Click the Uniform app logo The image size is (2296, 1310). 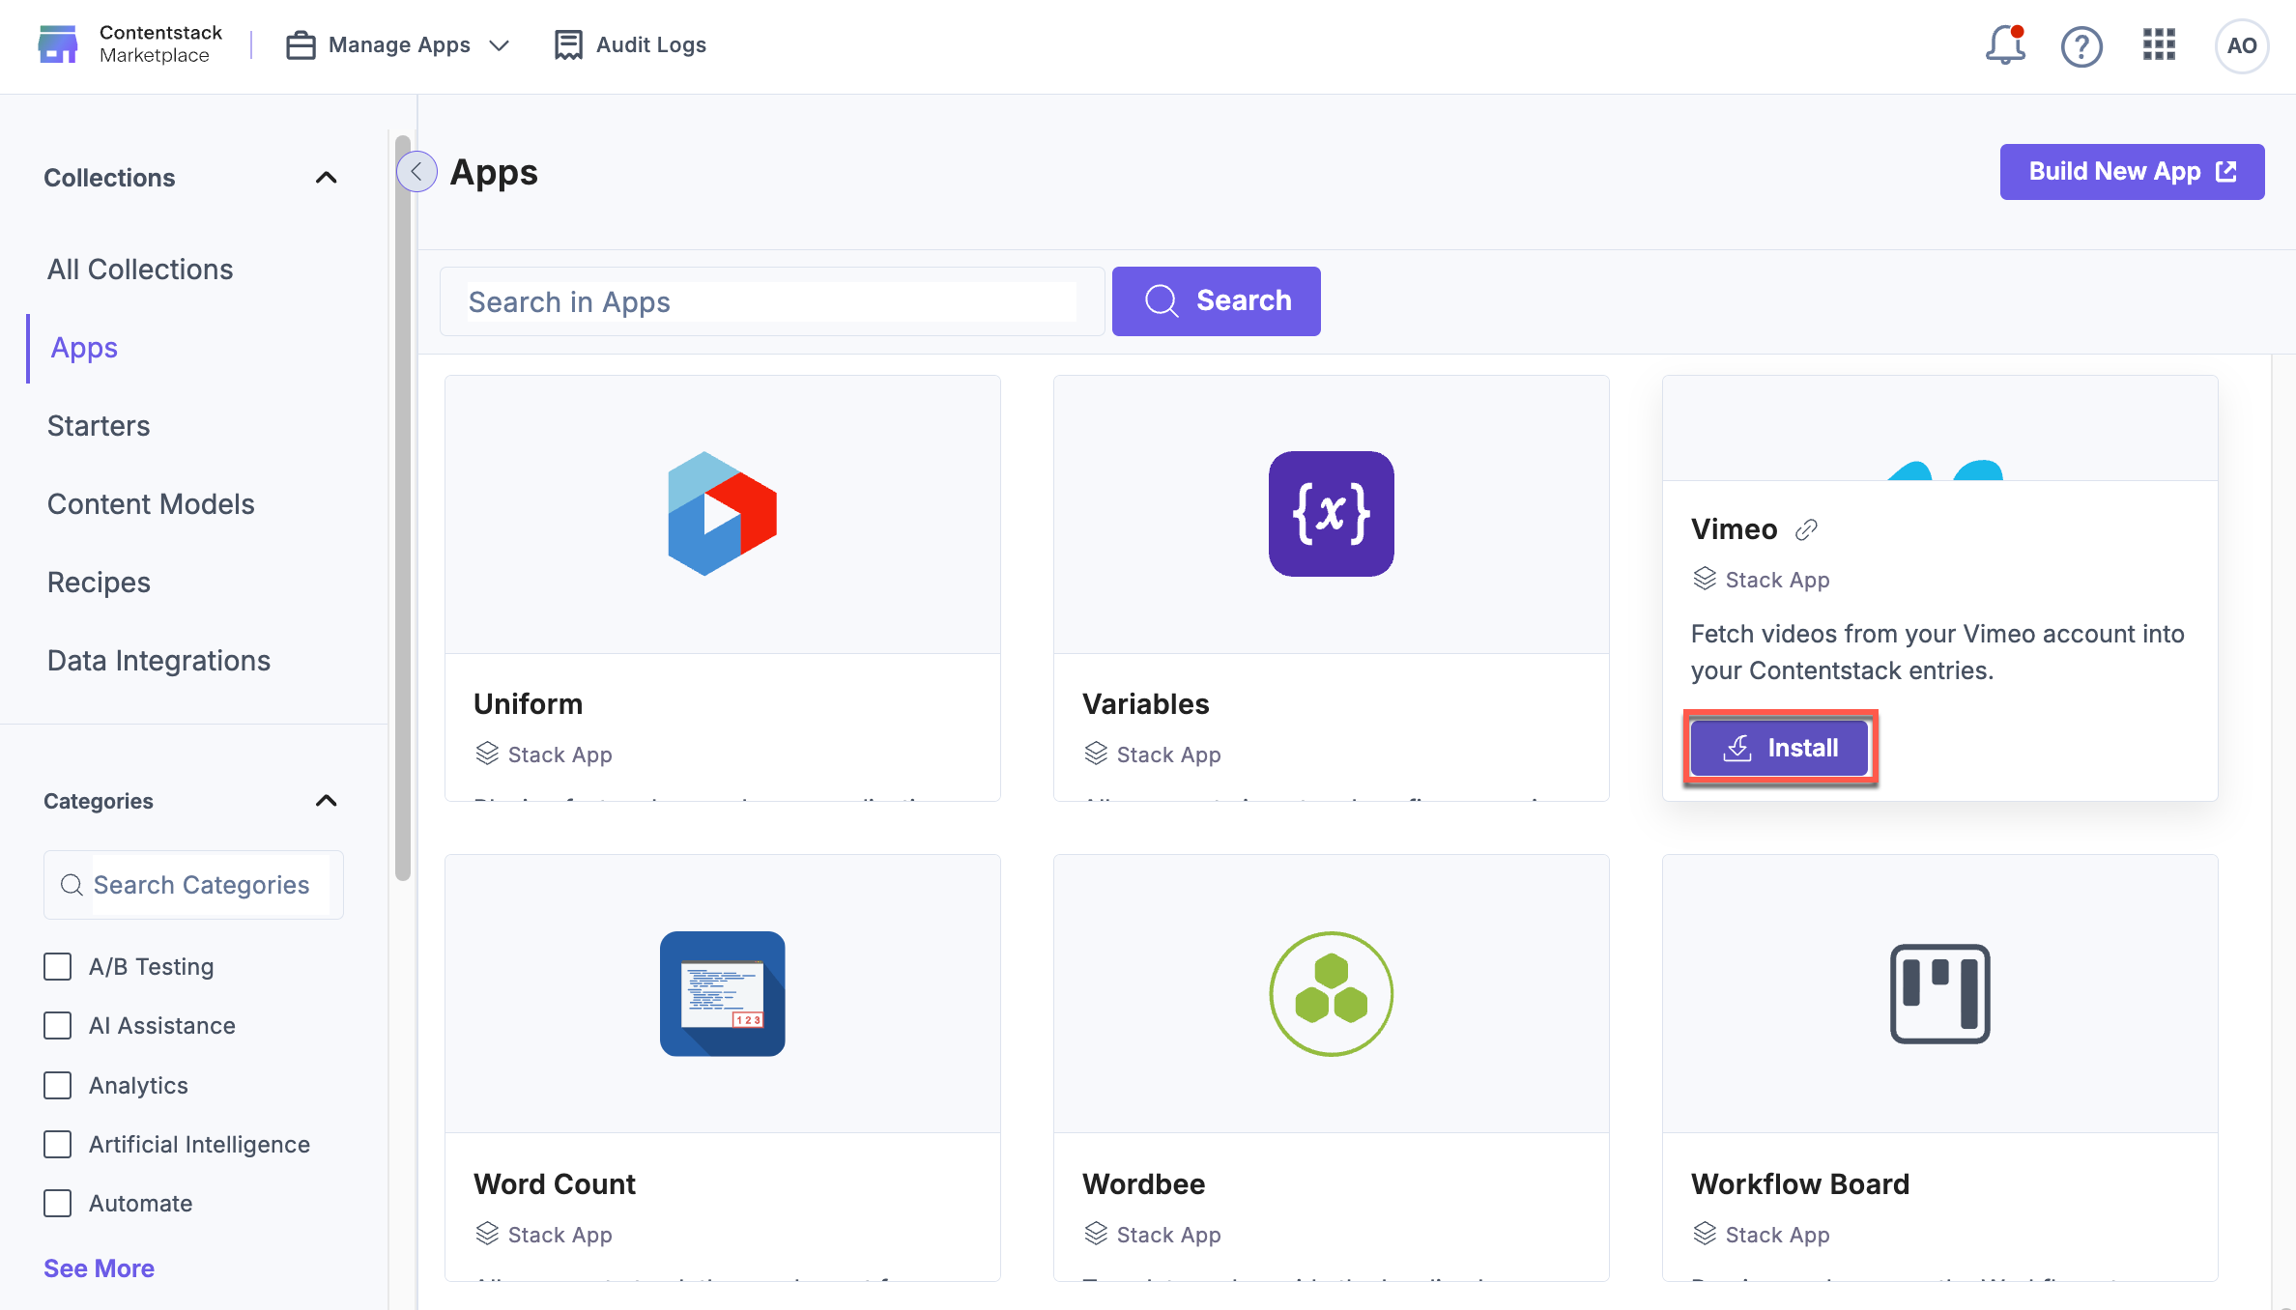tap(723, 514)
